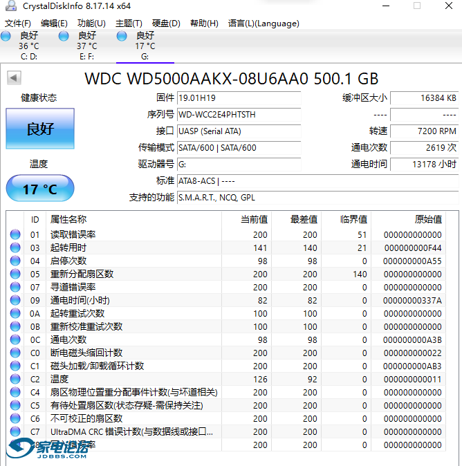Click status orb of attribute 0C 通电次数

[15, 339]
